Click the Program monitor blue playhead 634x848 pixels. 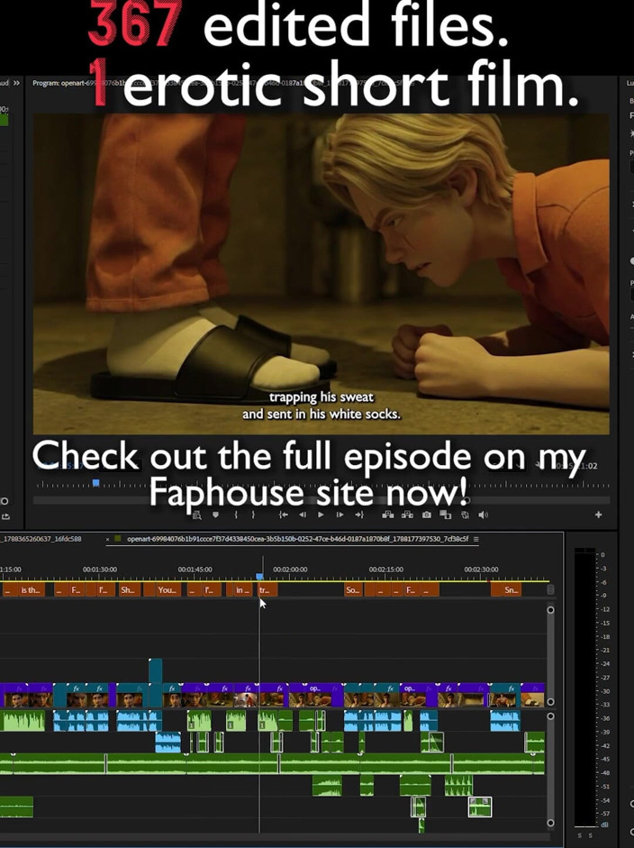pos(95,482)
